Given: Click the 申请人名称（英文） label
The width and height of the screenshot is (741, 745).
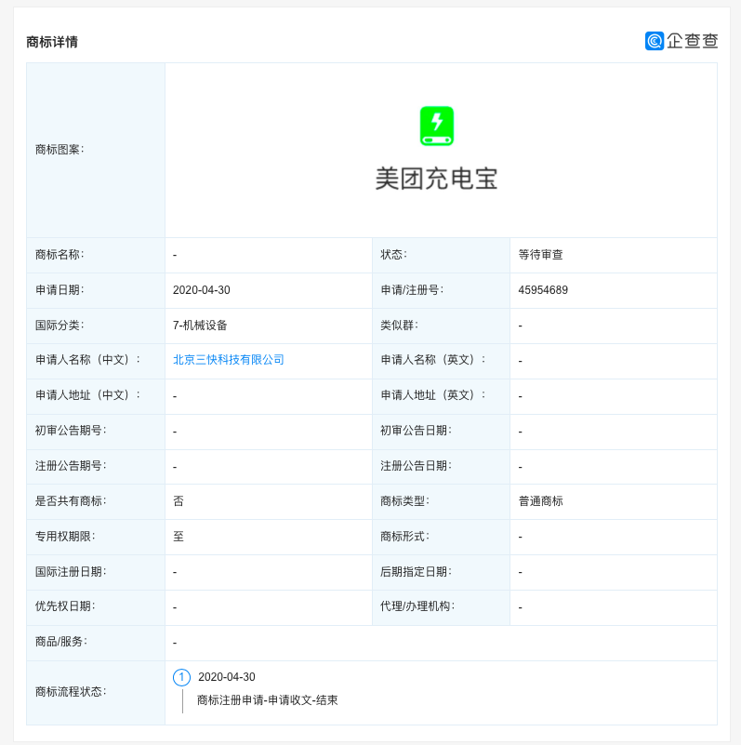Looking at the screenshot, I should [433, 360].
